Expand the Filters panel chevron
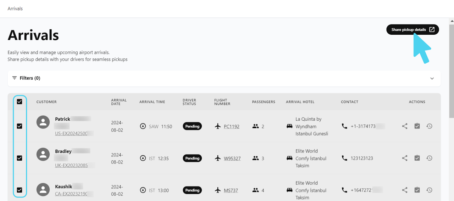Screen dimensions: 454x201 pyautogui.click(x=432, y=78)
